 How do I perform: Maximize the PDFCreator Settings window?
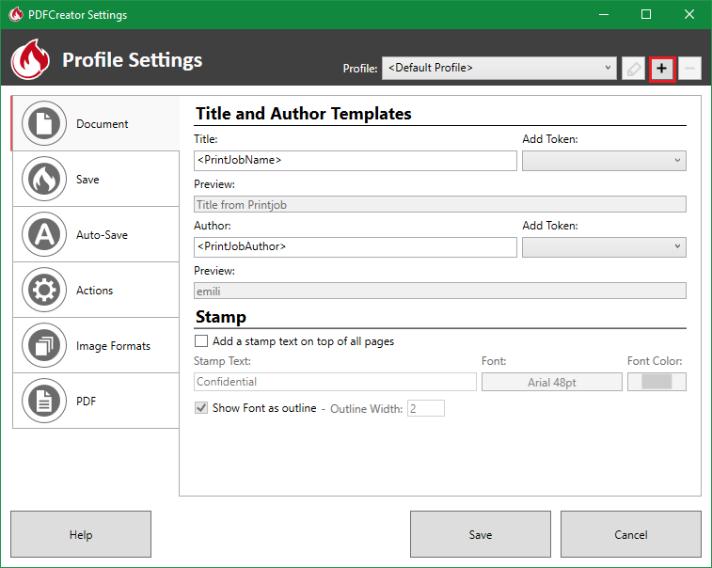pyautogui.click(x=646, y=14)
